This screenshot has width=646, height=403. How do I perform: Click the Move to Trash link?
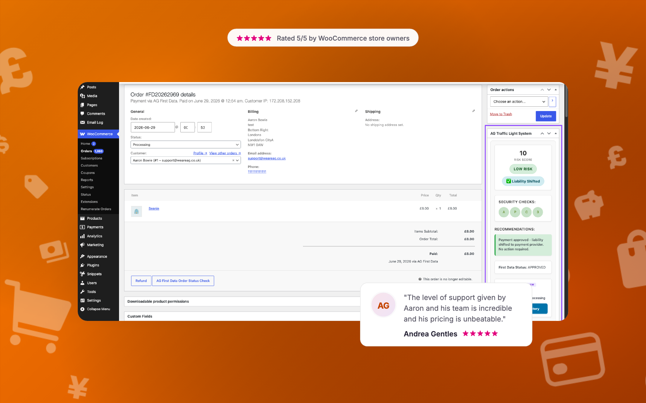point(501,114)
